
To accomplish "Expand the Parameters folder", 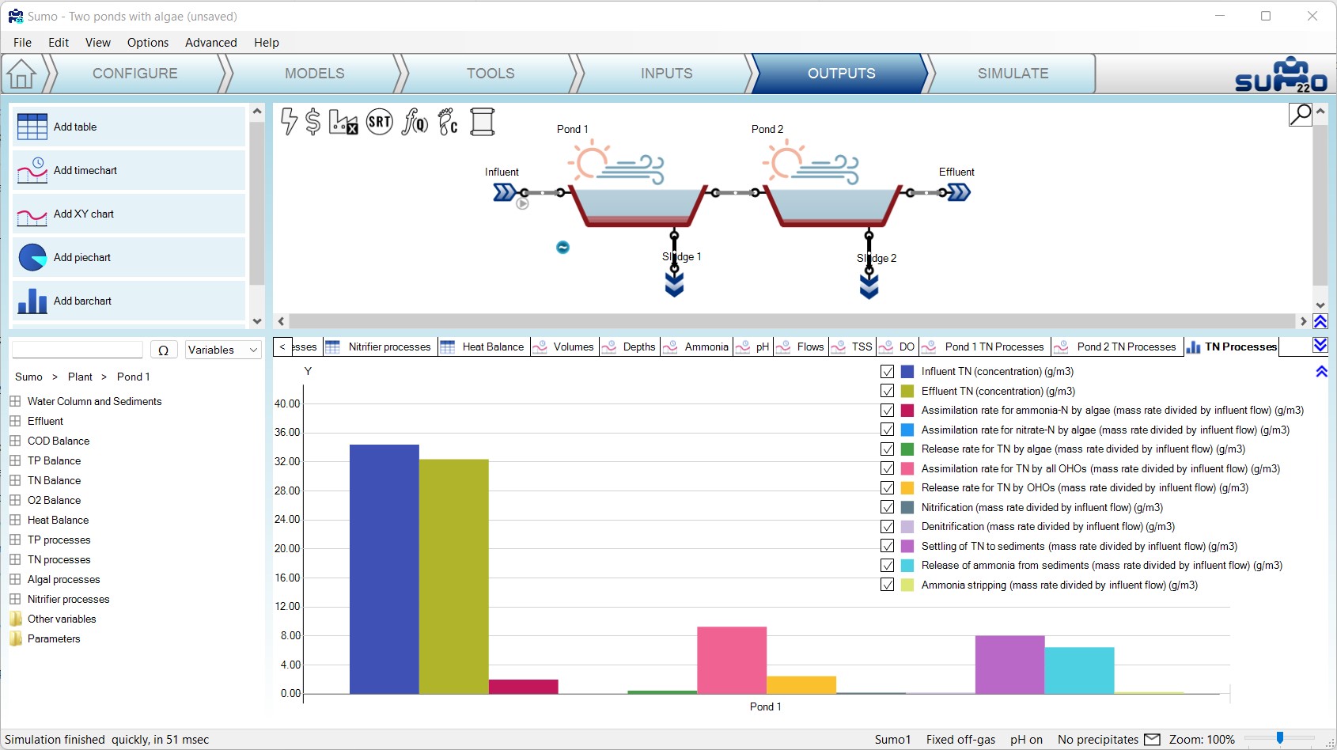I will tap(15, 638).
